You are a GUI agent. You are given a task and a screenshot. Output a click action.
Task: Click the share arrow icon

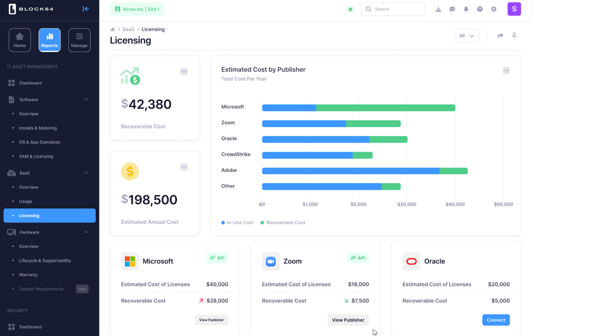pos(500,35)
